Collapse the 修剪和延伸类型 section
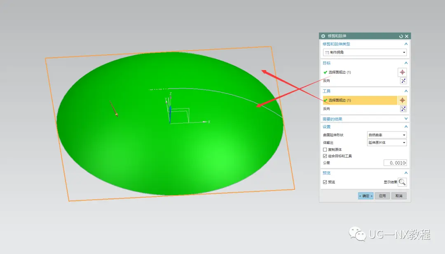 click(x=406, y=44)
